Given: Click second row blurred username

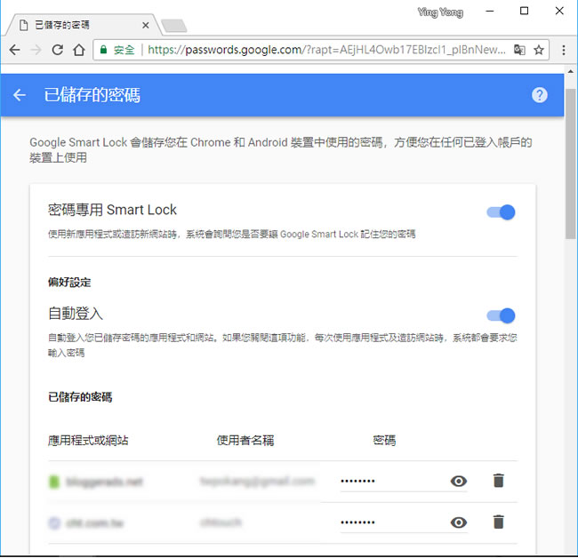Looking at the screenshot, I should tap(221, 522).
